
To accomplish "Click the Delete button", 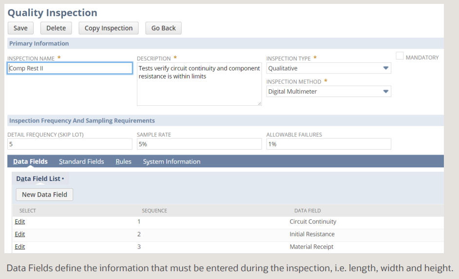I will click(x=56, y=28).
